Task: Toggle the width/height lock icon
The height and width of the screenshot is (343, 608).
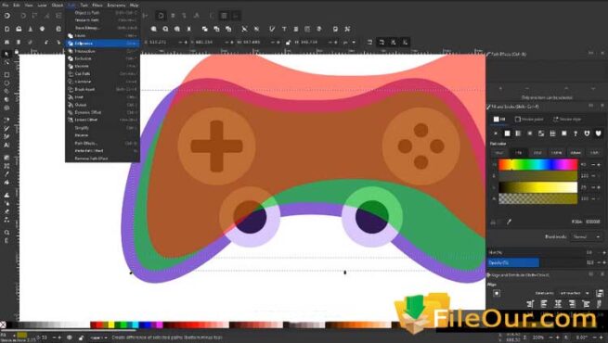Action: point(288,42)
